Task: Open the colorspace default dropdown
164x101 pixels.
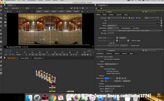Action: click(113, 28)
